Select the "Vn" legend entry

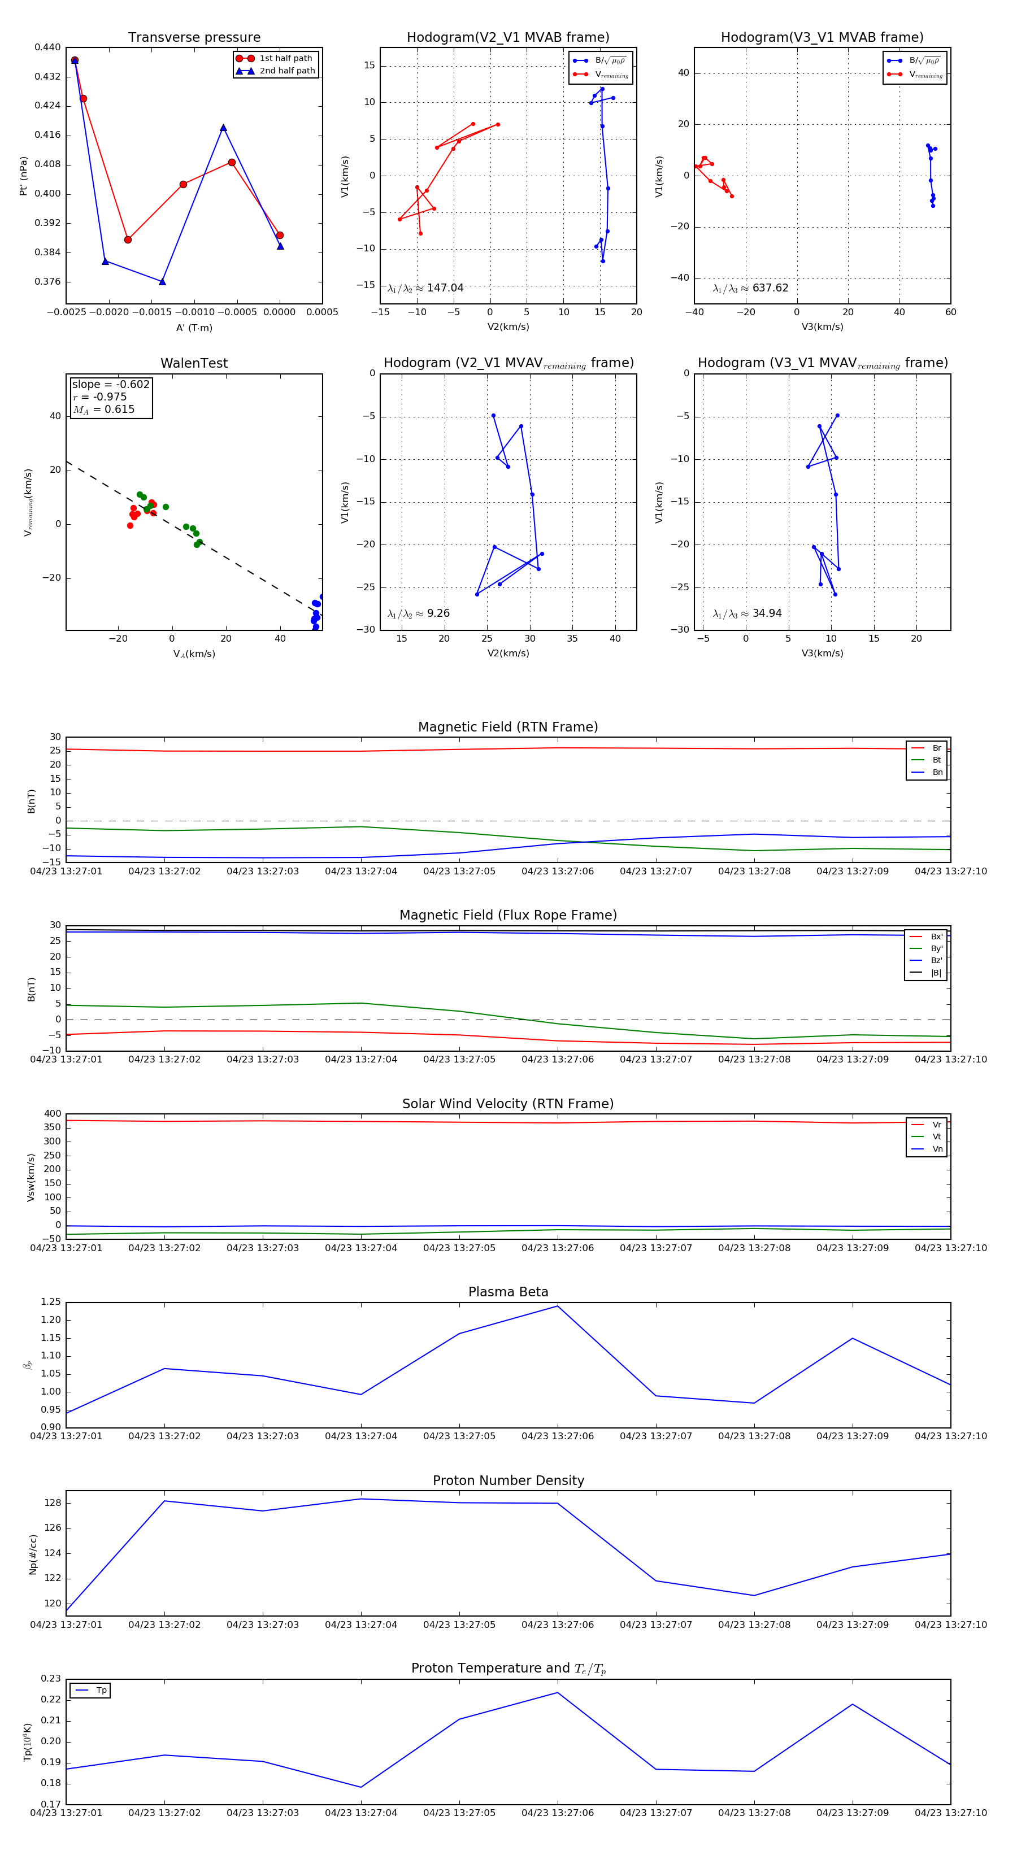pos(927,1149)
